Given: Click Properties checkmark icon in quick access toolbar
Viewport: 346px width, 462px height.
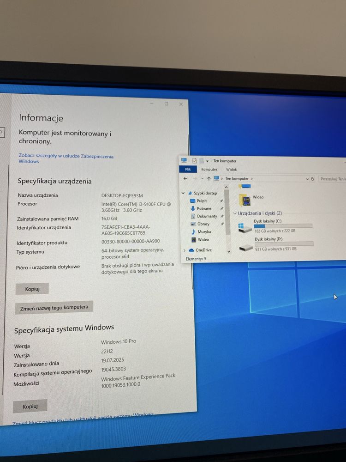Looking at the screenshot, I should pyautogui.click(x=194, y=161).
